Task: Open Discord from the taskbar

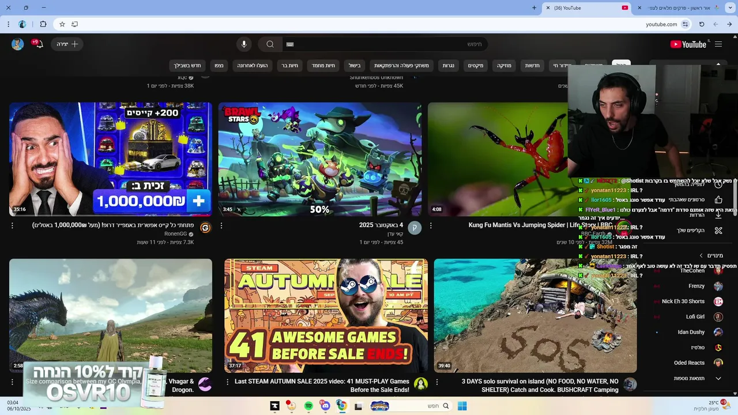Action: tap(325, 406)
